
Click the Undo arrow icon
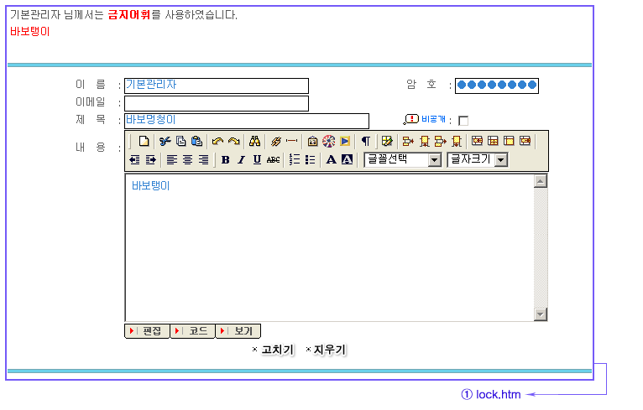(x=217, y=141)
